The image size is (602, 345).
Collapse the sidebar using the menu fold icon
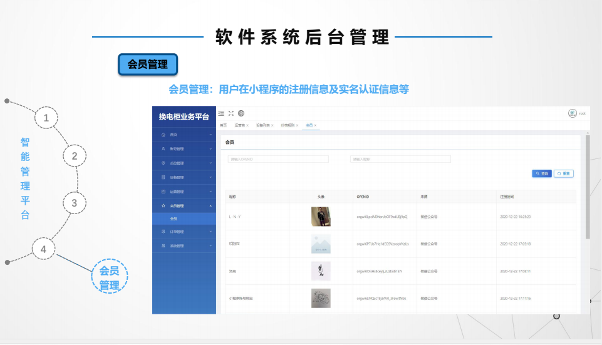pyautogui.click(x=221, y=113)
